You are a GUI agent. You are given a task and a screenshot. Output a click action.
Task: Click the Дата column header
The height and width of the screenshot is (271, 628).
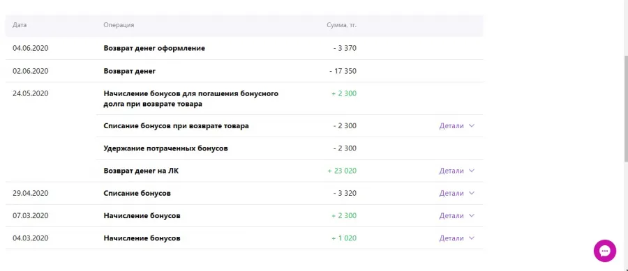pos(20,25)
